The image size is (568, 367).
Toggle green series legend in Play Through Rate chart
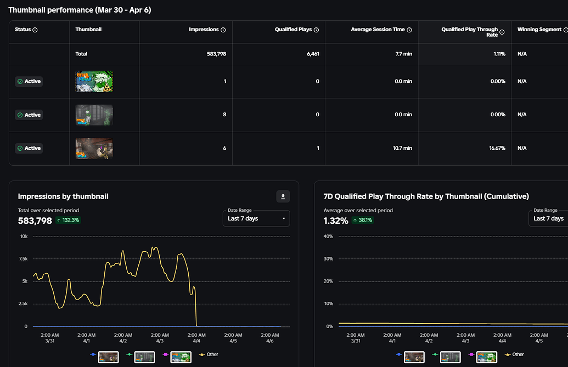446,357
